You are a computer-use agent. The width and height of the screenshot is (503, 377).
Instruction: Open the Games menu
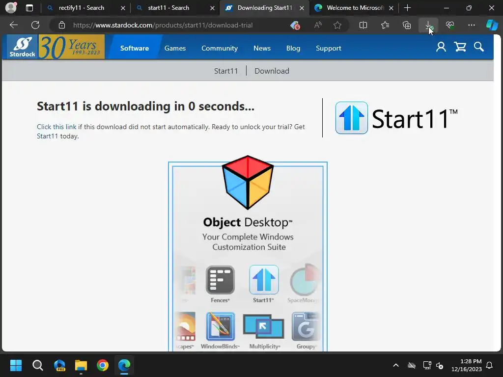coord(175,48)
